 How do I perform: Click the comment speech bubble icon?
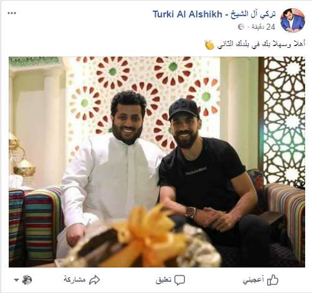(x=179, y=281)
